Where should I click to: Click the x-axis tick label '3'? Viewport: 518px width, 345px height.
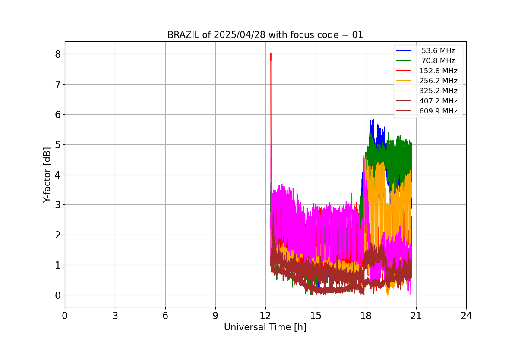click(115, 316)
